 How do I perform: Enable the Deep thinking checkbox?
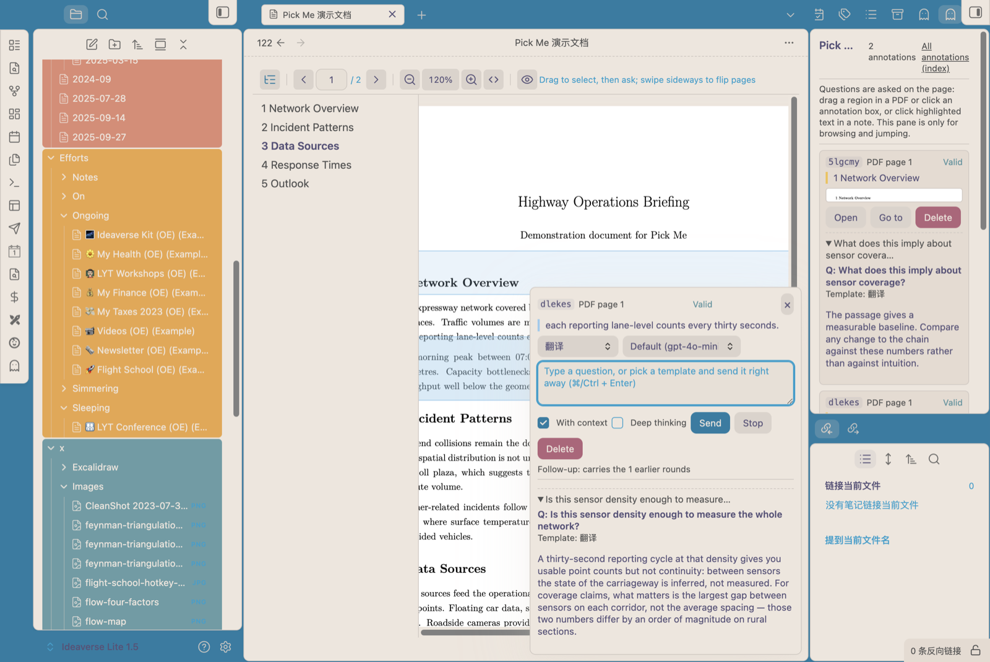[x=618, y=423]
